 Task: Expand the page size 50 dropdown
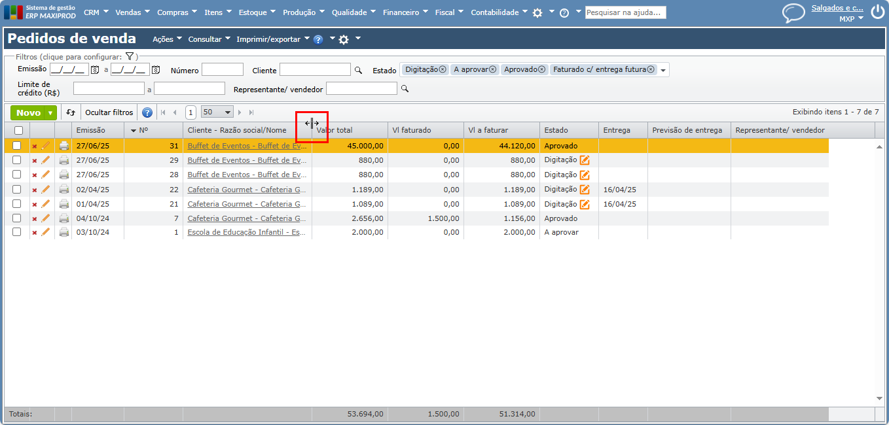(x=227, y=112)
